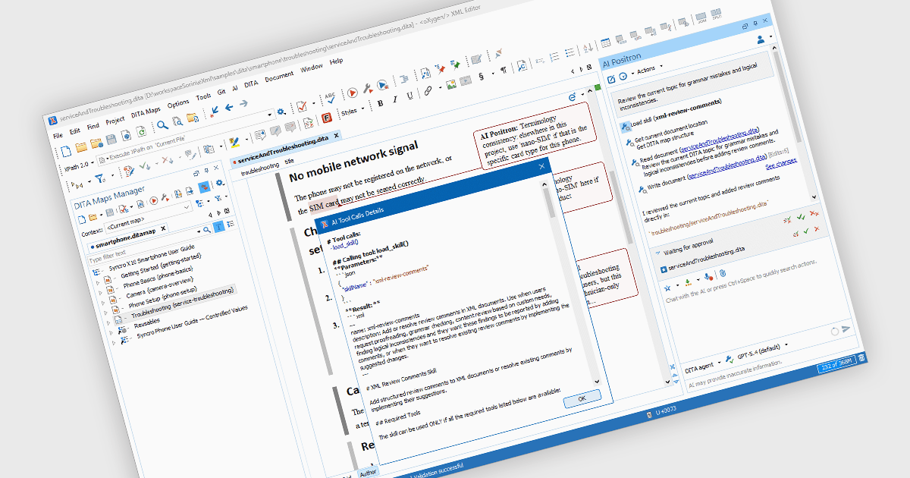Toggle highlighted link-with-editor button in DITA Maps Manager
Screen dimensions: 910x478
205,187
